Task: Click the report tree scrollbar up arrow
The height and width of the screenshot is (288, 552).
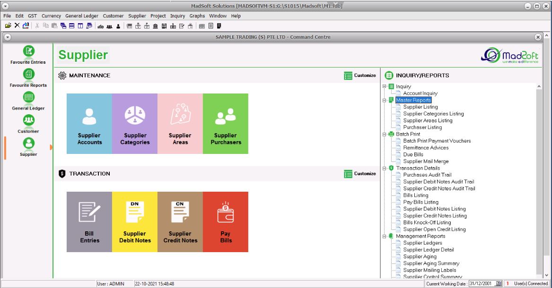Action: coord(539,86)
